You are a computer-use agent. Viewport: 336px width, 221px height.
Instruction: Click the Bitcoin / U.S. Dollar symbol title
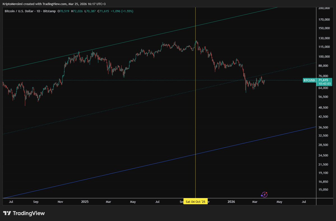click(x=20, y=11)
